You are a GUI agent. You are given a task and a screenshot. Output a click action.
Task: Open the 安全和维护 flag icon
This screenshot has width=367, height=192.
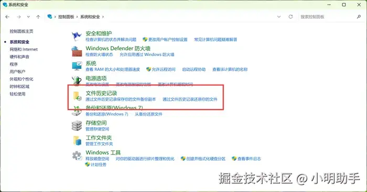coord(77,36)
